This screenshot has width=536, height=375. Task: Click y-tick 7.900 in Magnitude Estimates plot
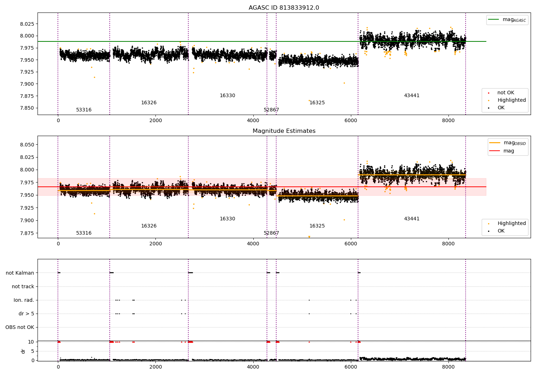pyautogui.click(x=27, y=221)
